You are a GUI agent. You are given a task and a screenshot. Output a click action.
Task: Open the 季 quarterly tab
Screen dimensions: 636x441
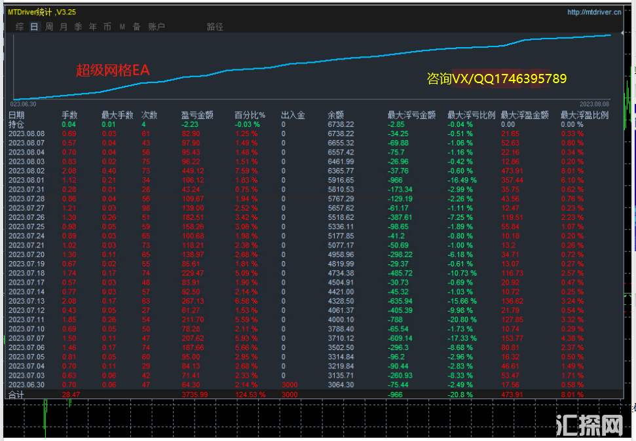coord(78,27)
